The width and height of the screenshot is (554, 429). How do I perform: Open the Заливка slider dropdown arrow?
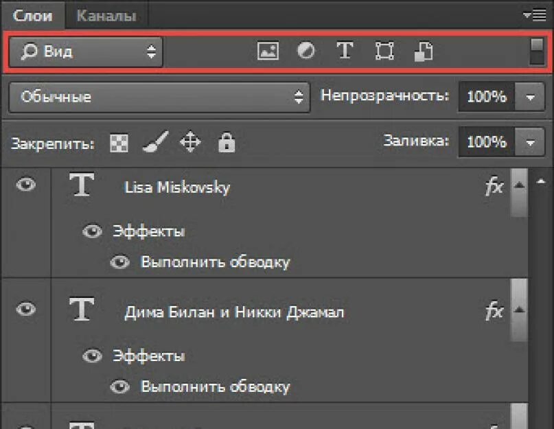click(529, 142)
